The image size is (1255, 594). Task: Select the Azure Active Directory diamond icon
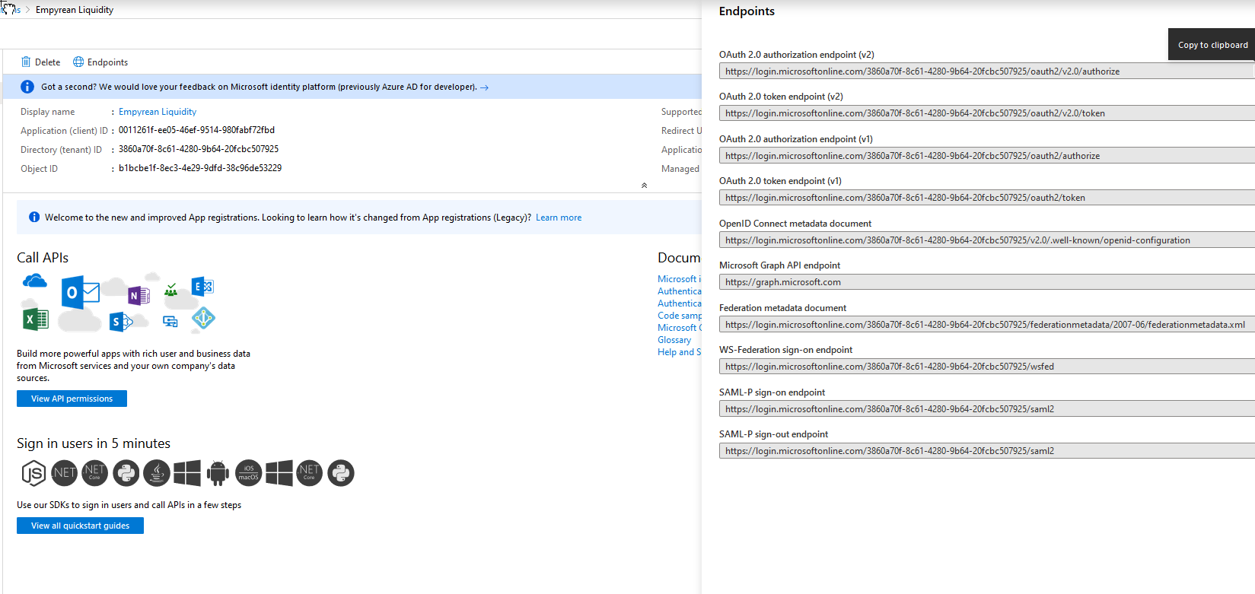pyautogui.click(x=203, y=318)
